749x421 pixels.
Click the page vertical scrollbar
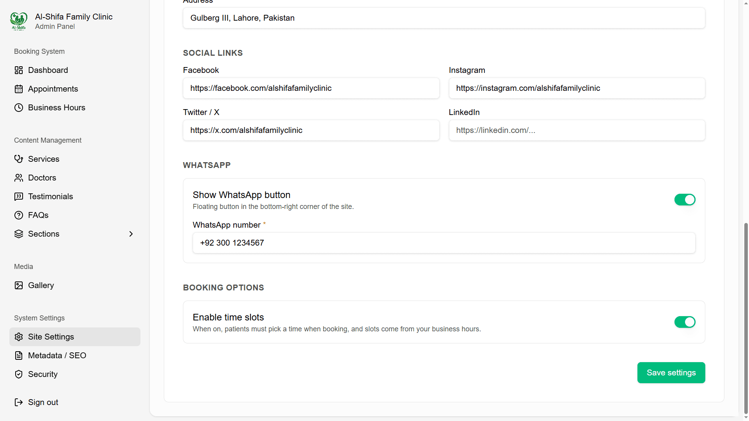pyautogui.click(x=746, y=318)
